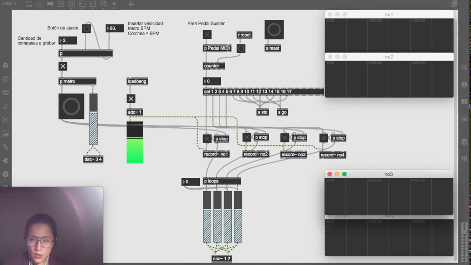Toggle the X switch under loadbang
Image resolution: width=471 pixels, height=265 pixels.
[x=131, y=98]
